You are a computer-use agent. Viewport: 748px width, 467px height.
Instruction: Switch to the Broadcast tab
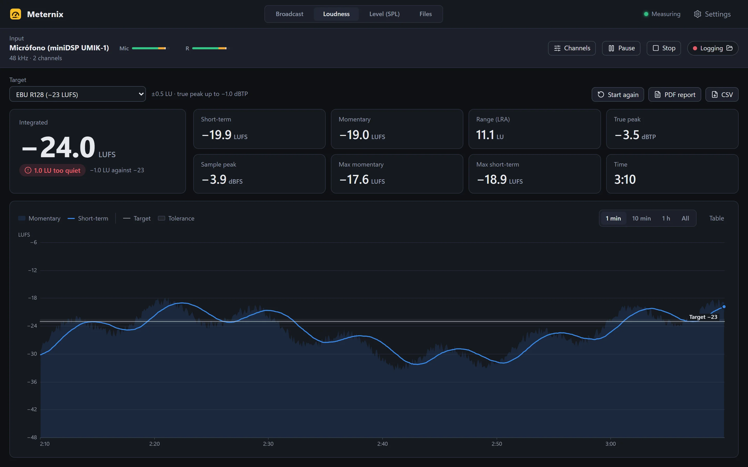click(289, 14)
